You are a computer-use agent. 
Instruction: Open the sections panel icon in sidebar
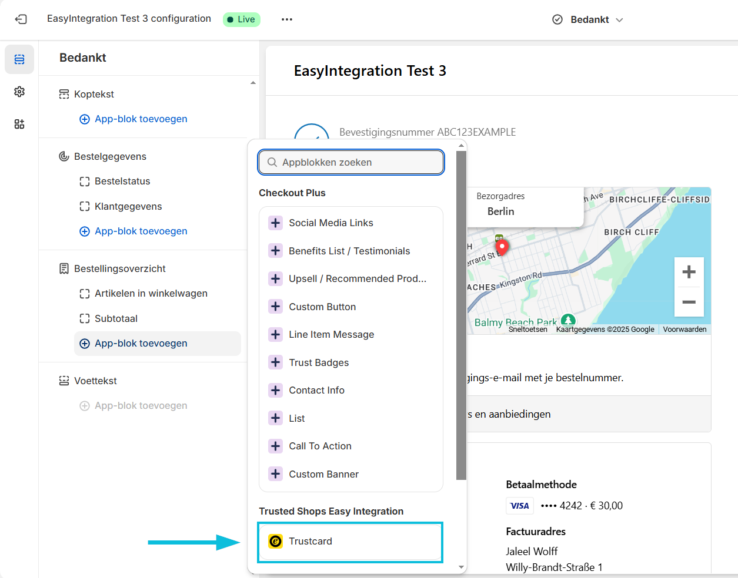coord(19,59)
